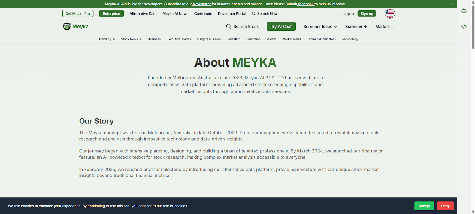Click the Meyka logo icon
The height and width of the screenshot is (214, 475).
coord(67,26)
